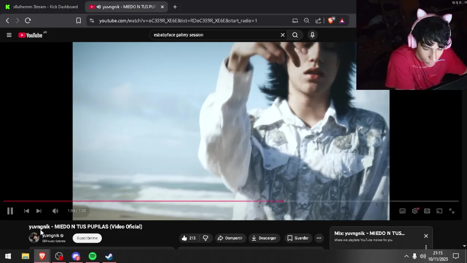Click the Guardar button

[x=298, y=238]
